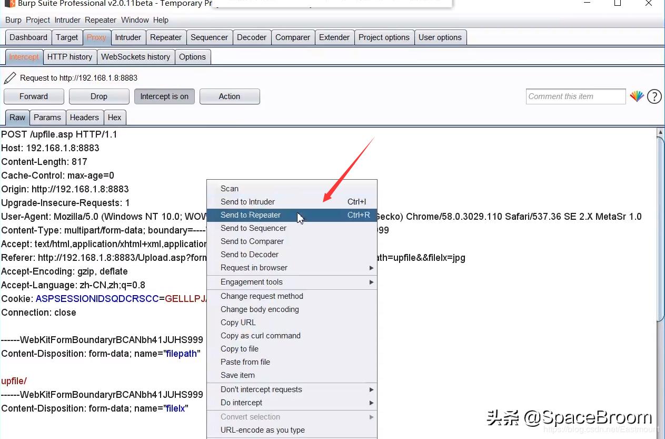Choose Send to Intruder

[x=292, y=202]
